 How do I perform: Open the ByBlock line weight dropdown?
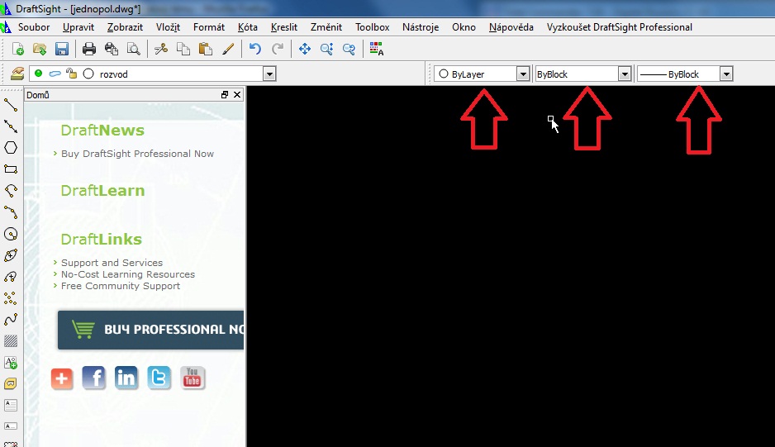coord(725,74)
